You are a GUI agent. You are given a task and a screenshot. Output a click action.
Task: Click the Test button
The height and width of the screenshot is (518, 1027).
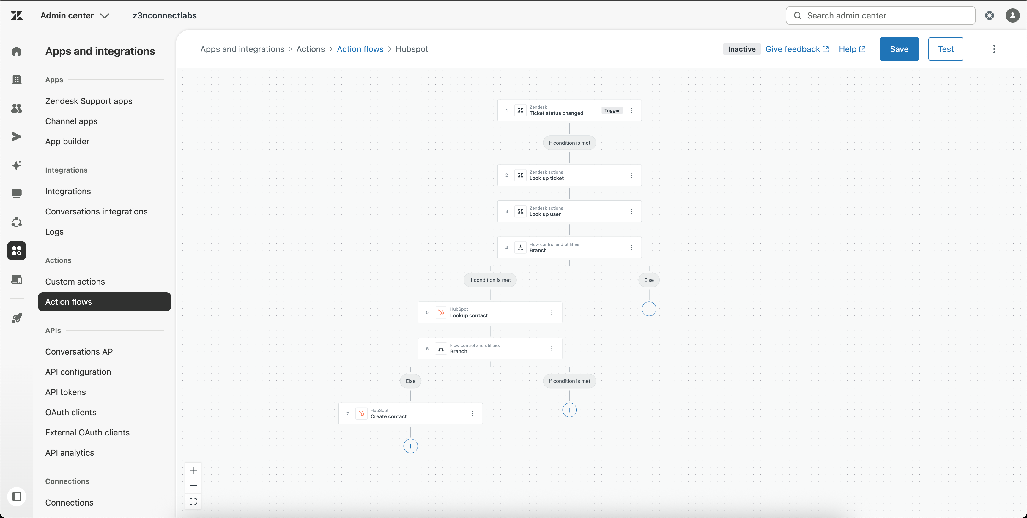coord(945,49)
